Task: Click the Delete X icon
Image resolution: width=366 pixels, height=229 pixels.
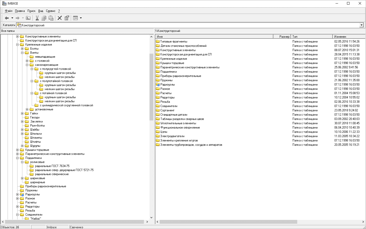Action: coord(60,18)
